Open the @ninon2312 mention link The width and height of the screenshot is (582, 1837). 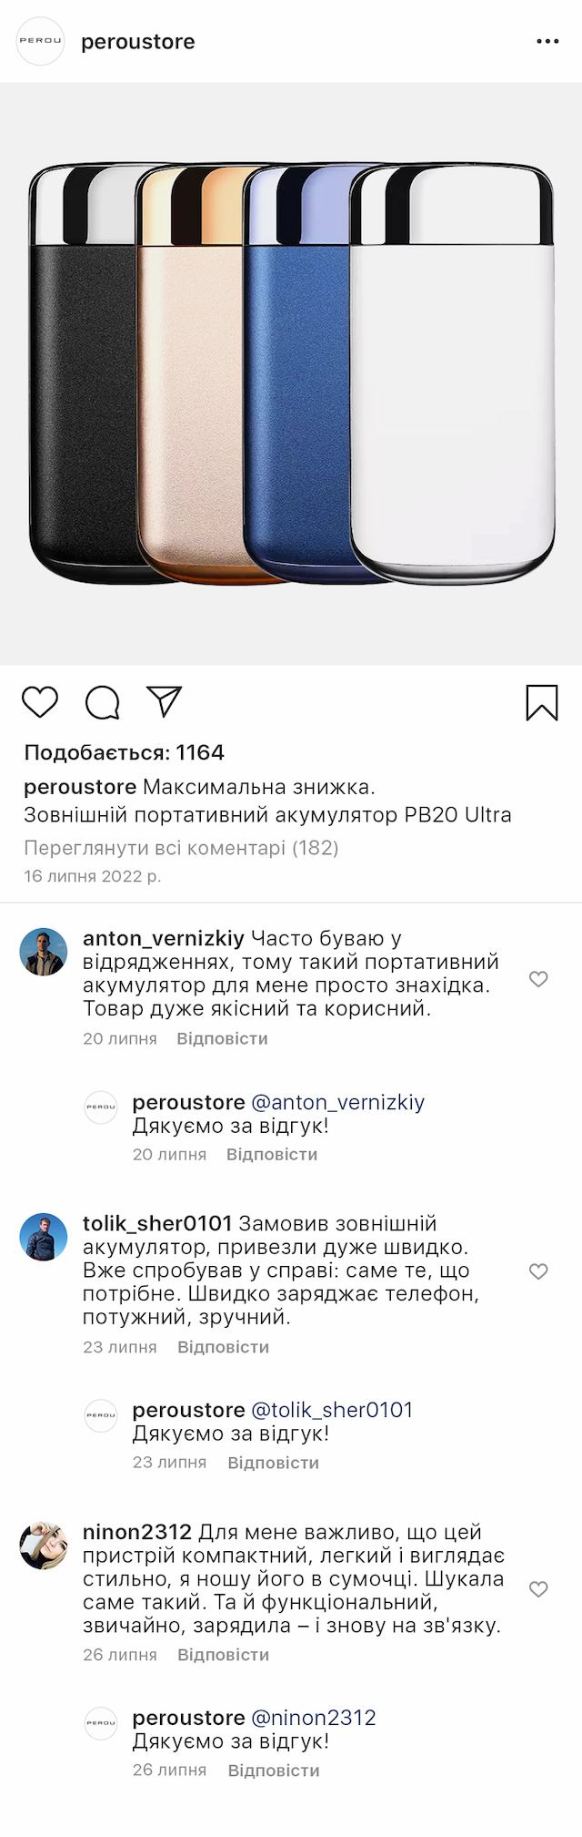pos(313,1718)
